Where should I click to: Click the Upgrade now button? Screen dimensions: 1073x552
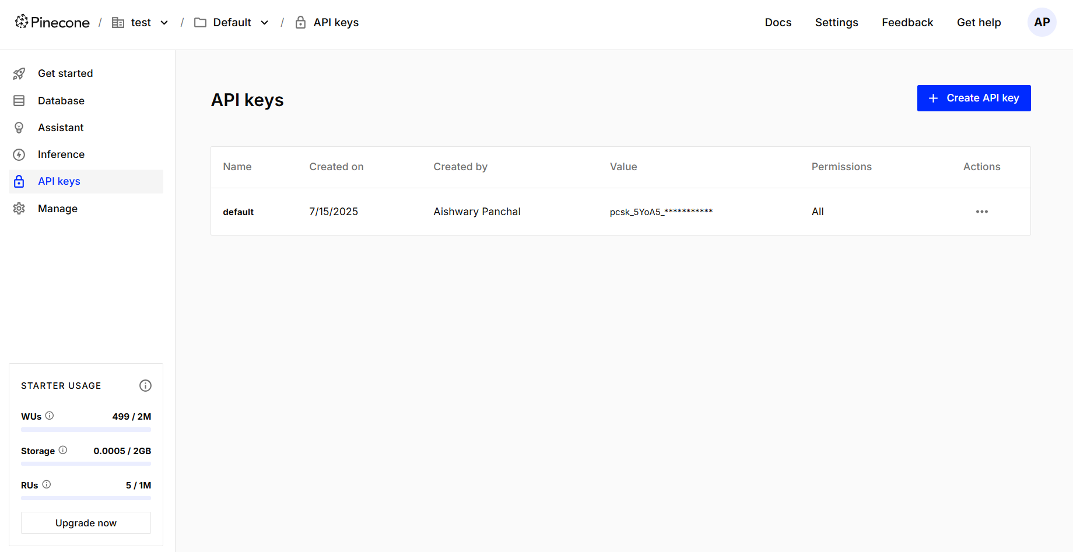point(86,523)
